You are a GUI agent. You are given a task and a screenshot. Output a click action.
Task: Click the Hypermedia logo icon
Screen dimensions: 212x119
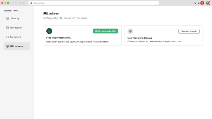click(x=49, y=31)
